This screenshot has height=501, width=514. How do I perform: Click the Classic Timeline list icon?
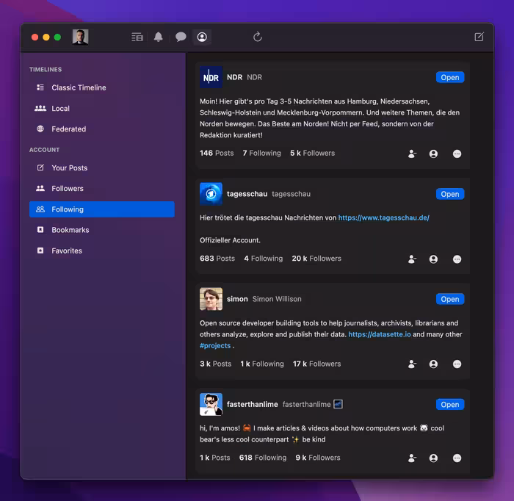point(40,87)
